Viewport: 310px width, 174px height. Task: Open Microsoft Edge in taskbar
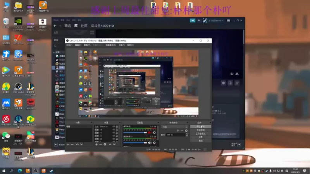point(20,171)
